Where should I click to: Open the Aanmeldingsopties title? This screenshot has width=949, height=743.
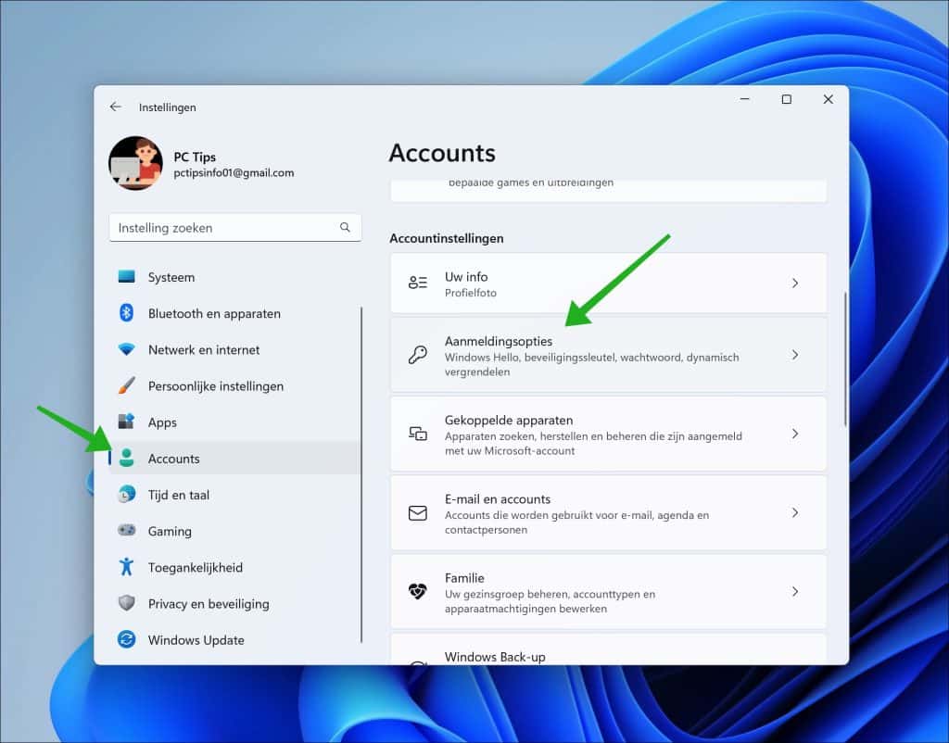[x=498, y=341]
